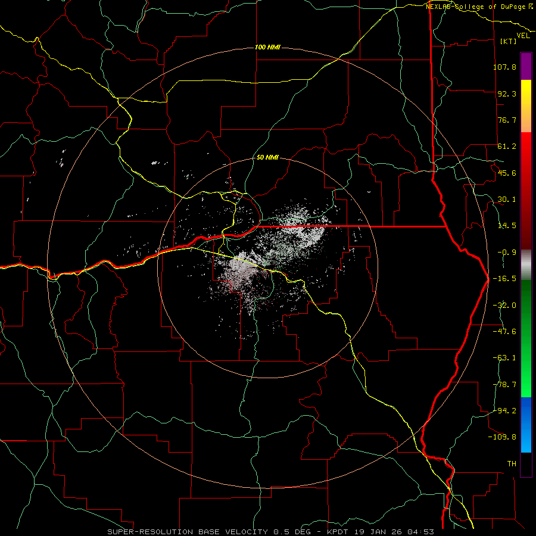Image resolution: width=536 pixels, height=536 pixels.
Task: Click the -47.6 velocity scale value
Action: [504, 332]
